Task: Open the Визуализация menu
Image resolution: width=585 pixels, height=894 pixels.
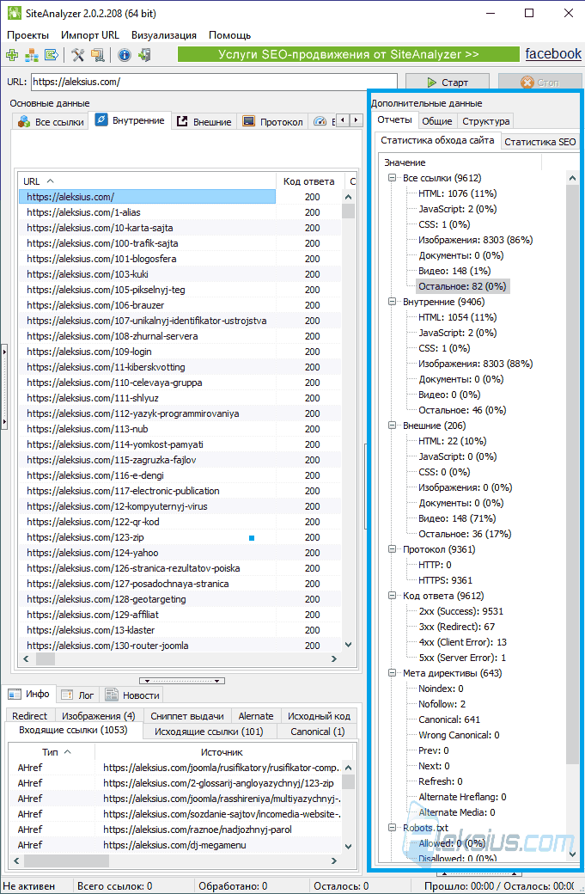Action: [164, 35]
